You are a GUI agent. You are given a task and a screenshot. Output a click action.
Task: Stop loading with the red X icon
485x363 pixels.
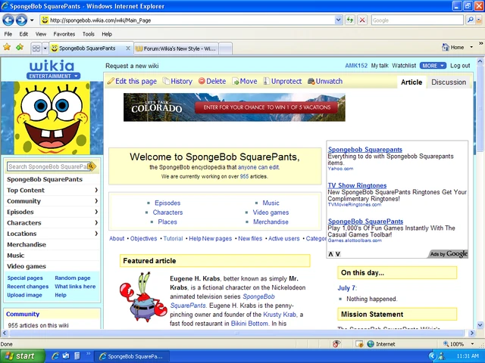point(362,20)
